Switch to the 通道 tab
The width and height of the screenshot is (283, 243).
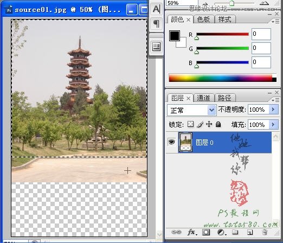tap(203, 98)
